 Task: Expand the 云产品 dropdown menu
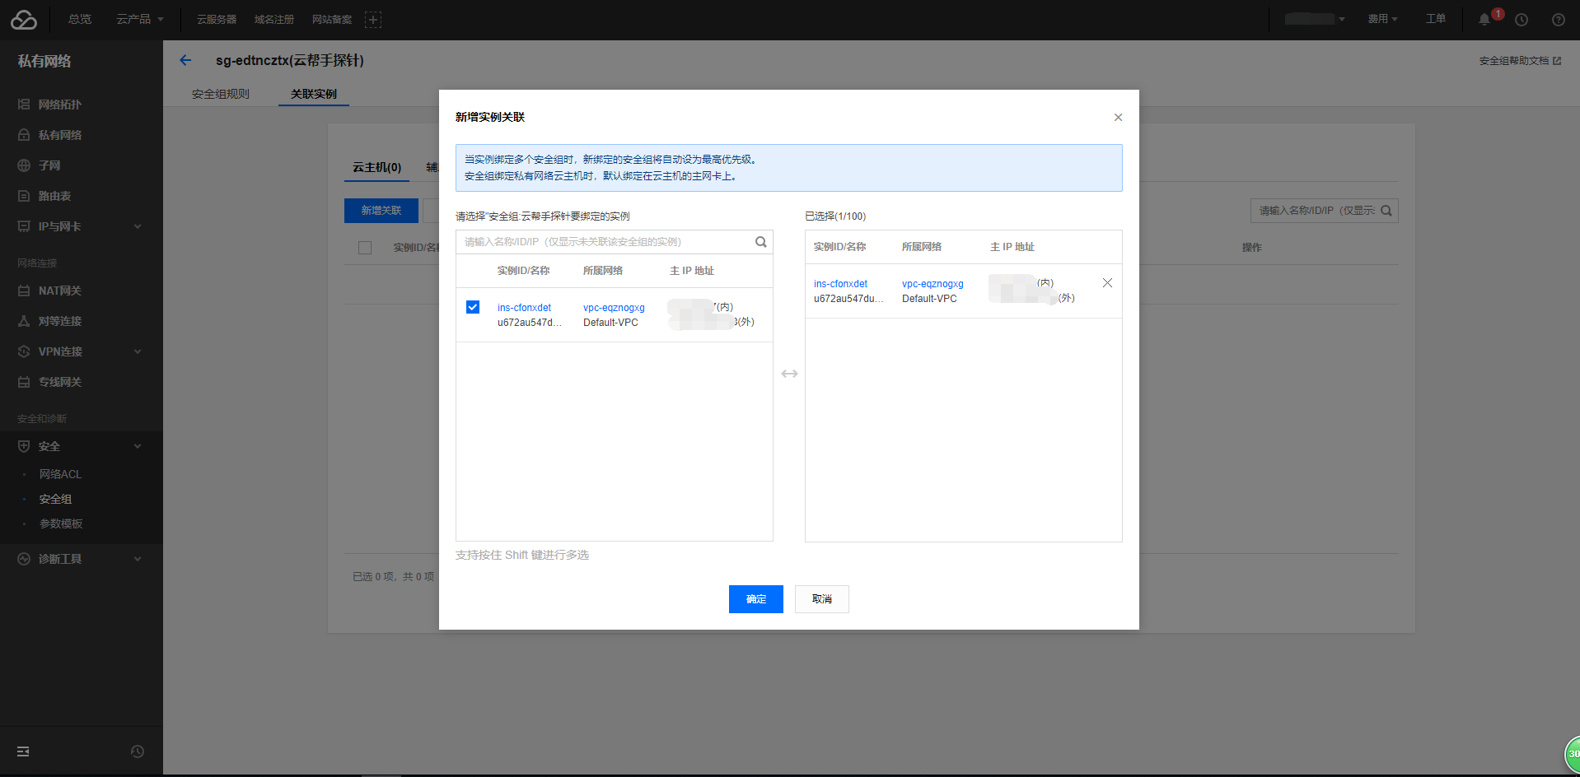(139, 19)
